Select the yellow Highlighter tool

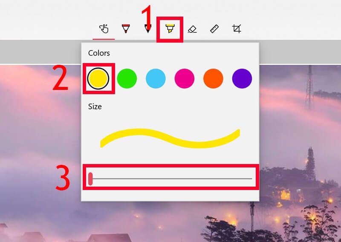[x=170, y=29]
